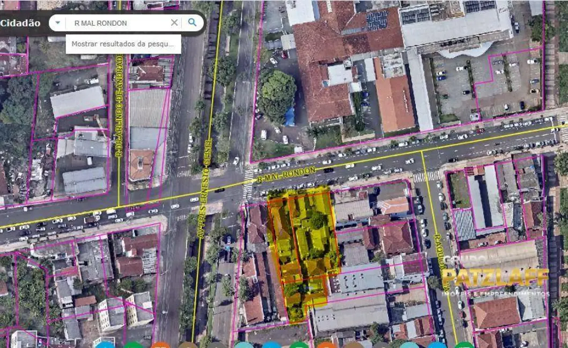The width and height of the screenshot is (568, 348).
Task: Click the R DR ARLINDO DE ANDRADE street label
Action: pyautogui.click(x=119, y=104)
